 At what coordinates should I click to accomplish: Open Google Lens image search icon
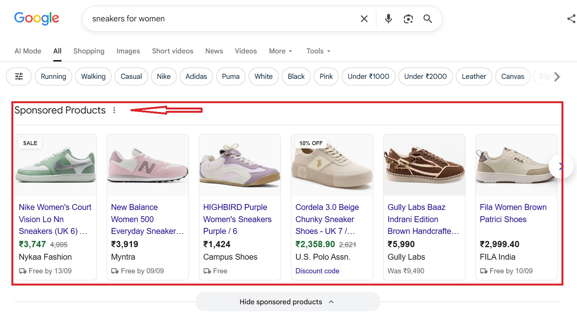[x=408, y=19]
